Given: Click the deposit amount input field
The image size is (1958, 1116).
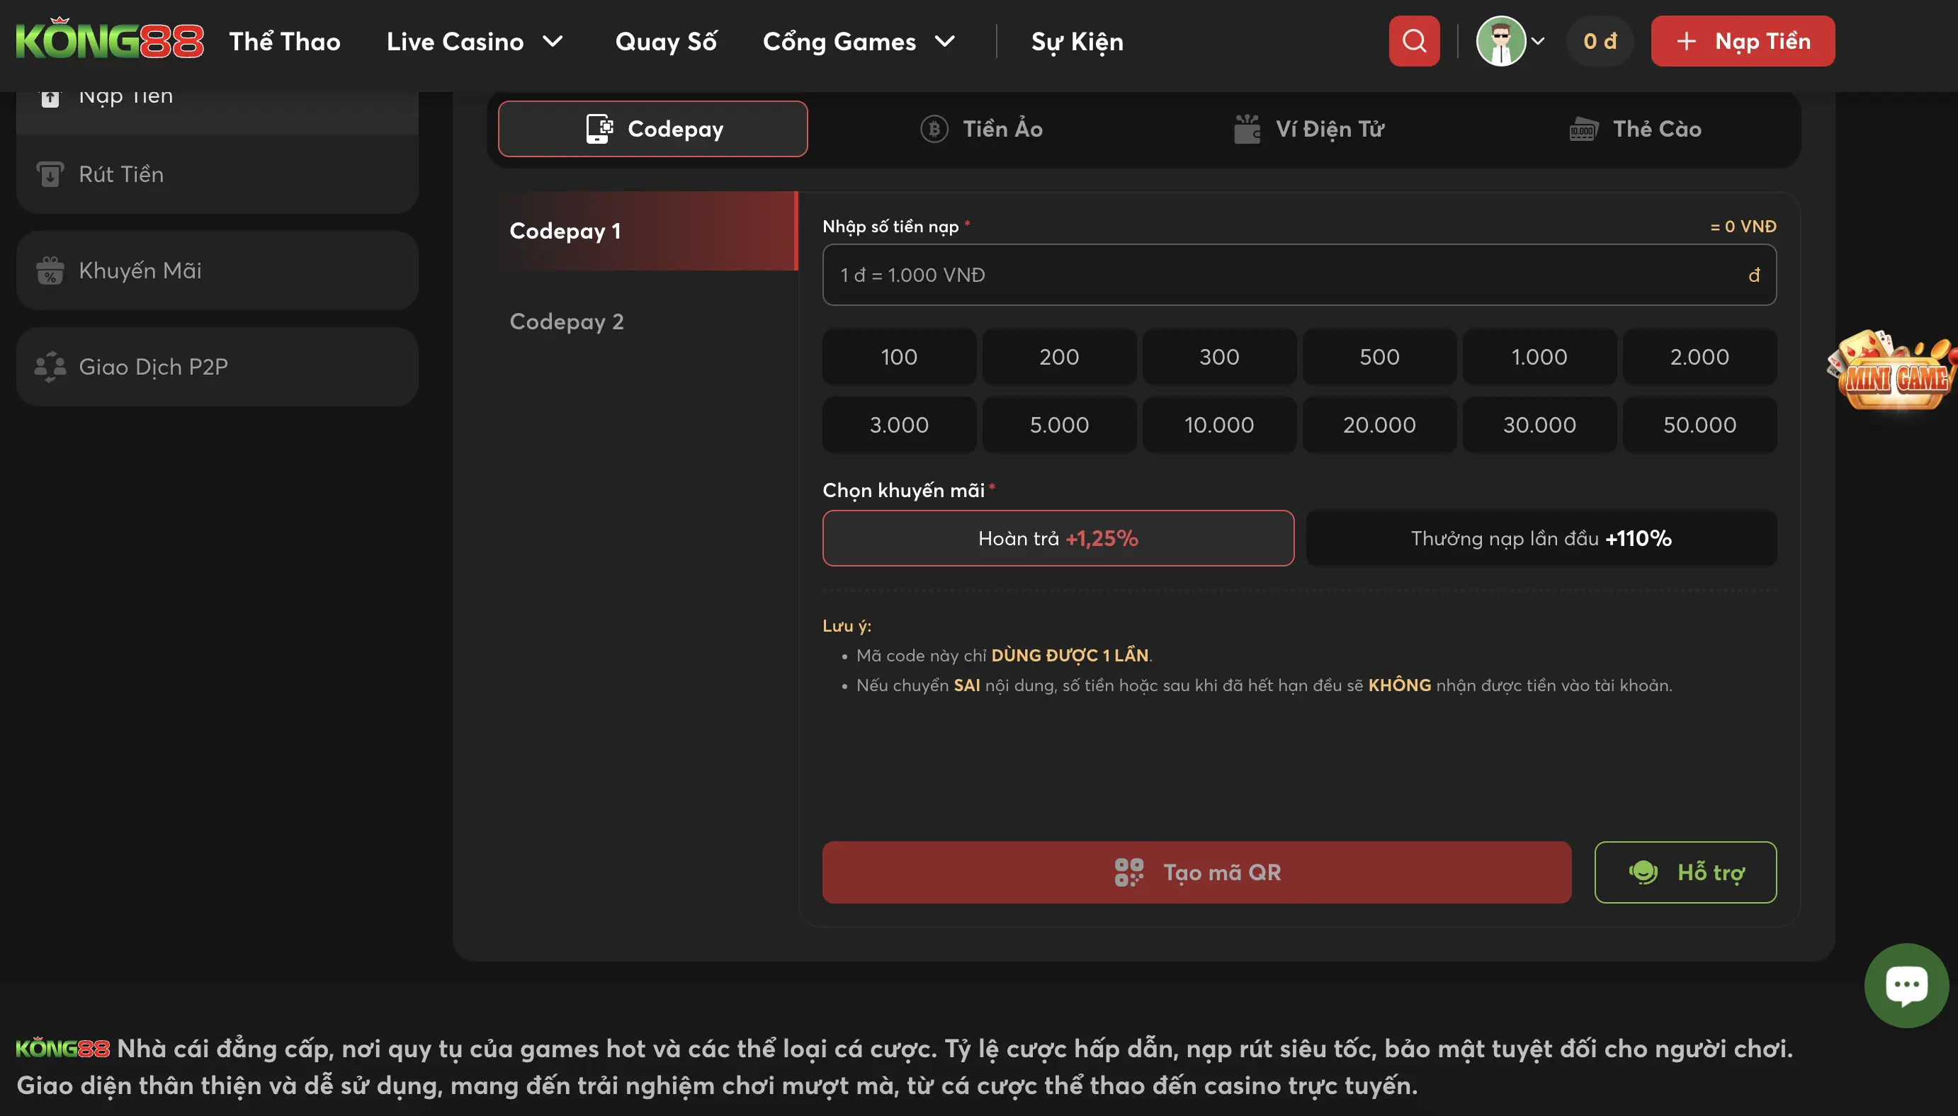Looking at the screenshot, I should pyautogui.click(x=1288, y=275).
